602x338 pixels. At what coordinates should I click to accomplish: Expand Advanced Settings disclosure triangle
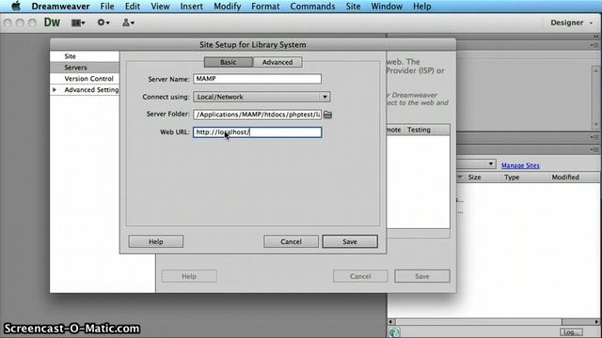[55, 90]
